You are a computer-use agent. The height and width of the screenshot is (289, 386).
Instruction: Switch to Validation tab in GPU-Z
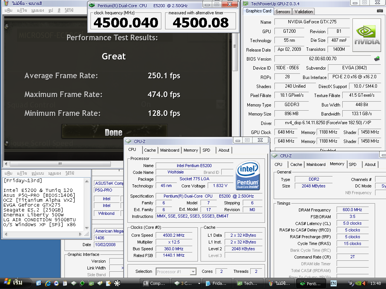pyautogui.click(x=303, y=12)
